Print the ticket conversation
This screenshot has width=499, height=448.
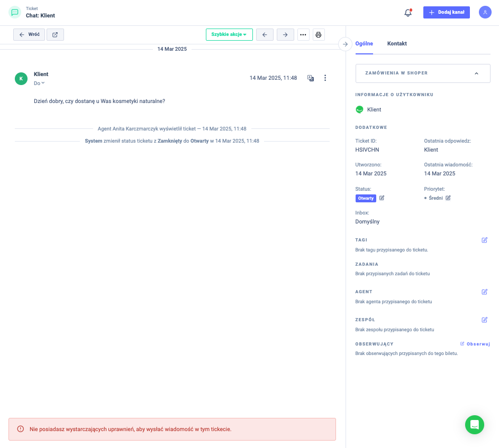318,35
